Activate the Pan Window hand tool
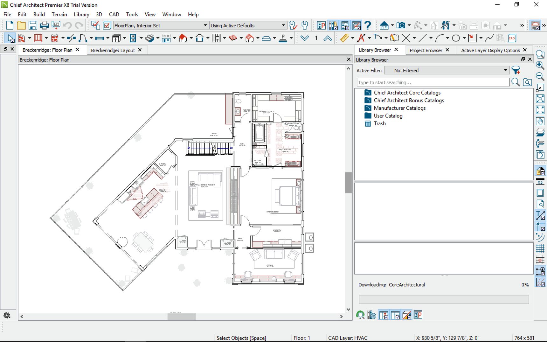Viewport: 547px width, 342px height. point(540,121)
